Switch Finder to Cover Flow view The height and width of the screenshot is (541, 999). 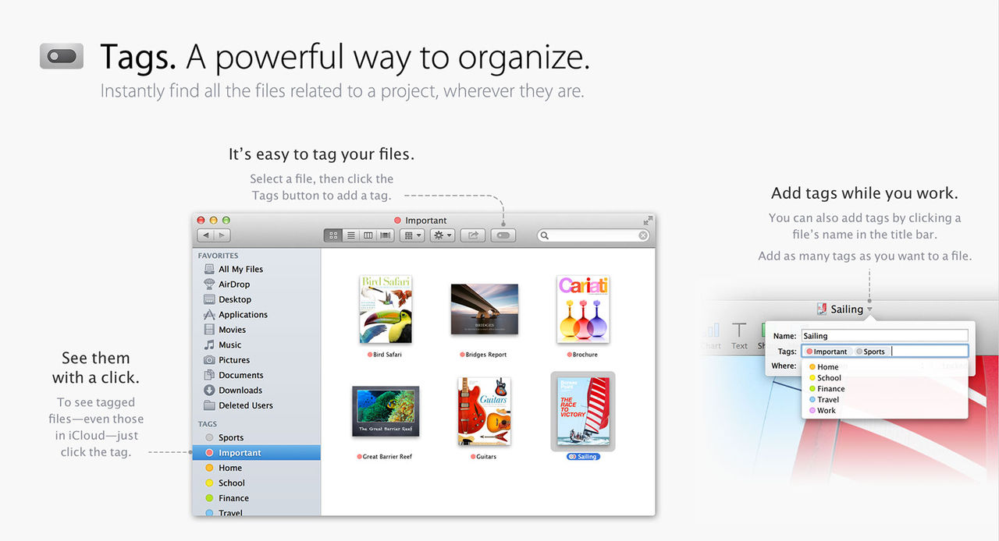point(385,235)
